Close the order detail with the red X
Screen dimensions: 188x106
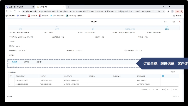180,22
